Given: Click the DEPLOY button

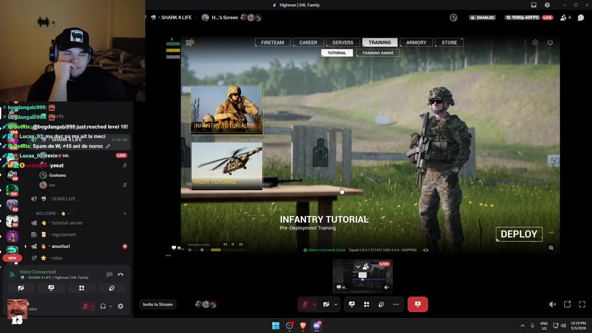Looking at the screenshot, I should [519, 234].
